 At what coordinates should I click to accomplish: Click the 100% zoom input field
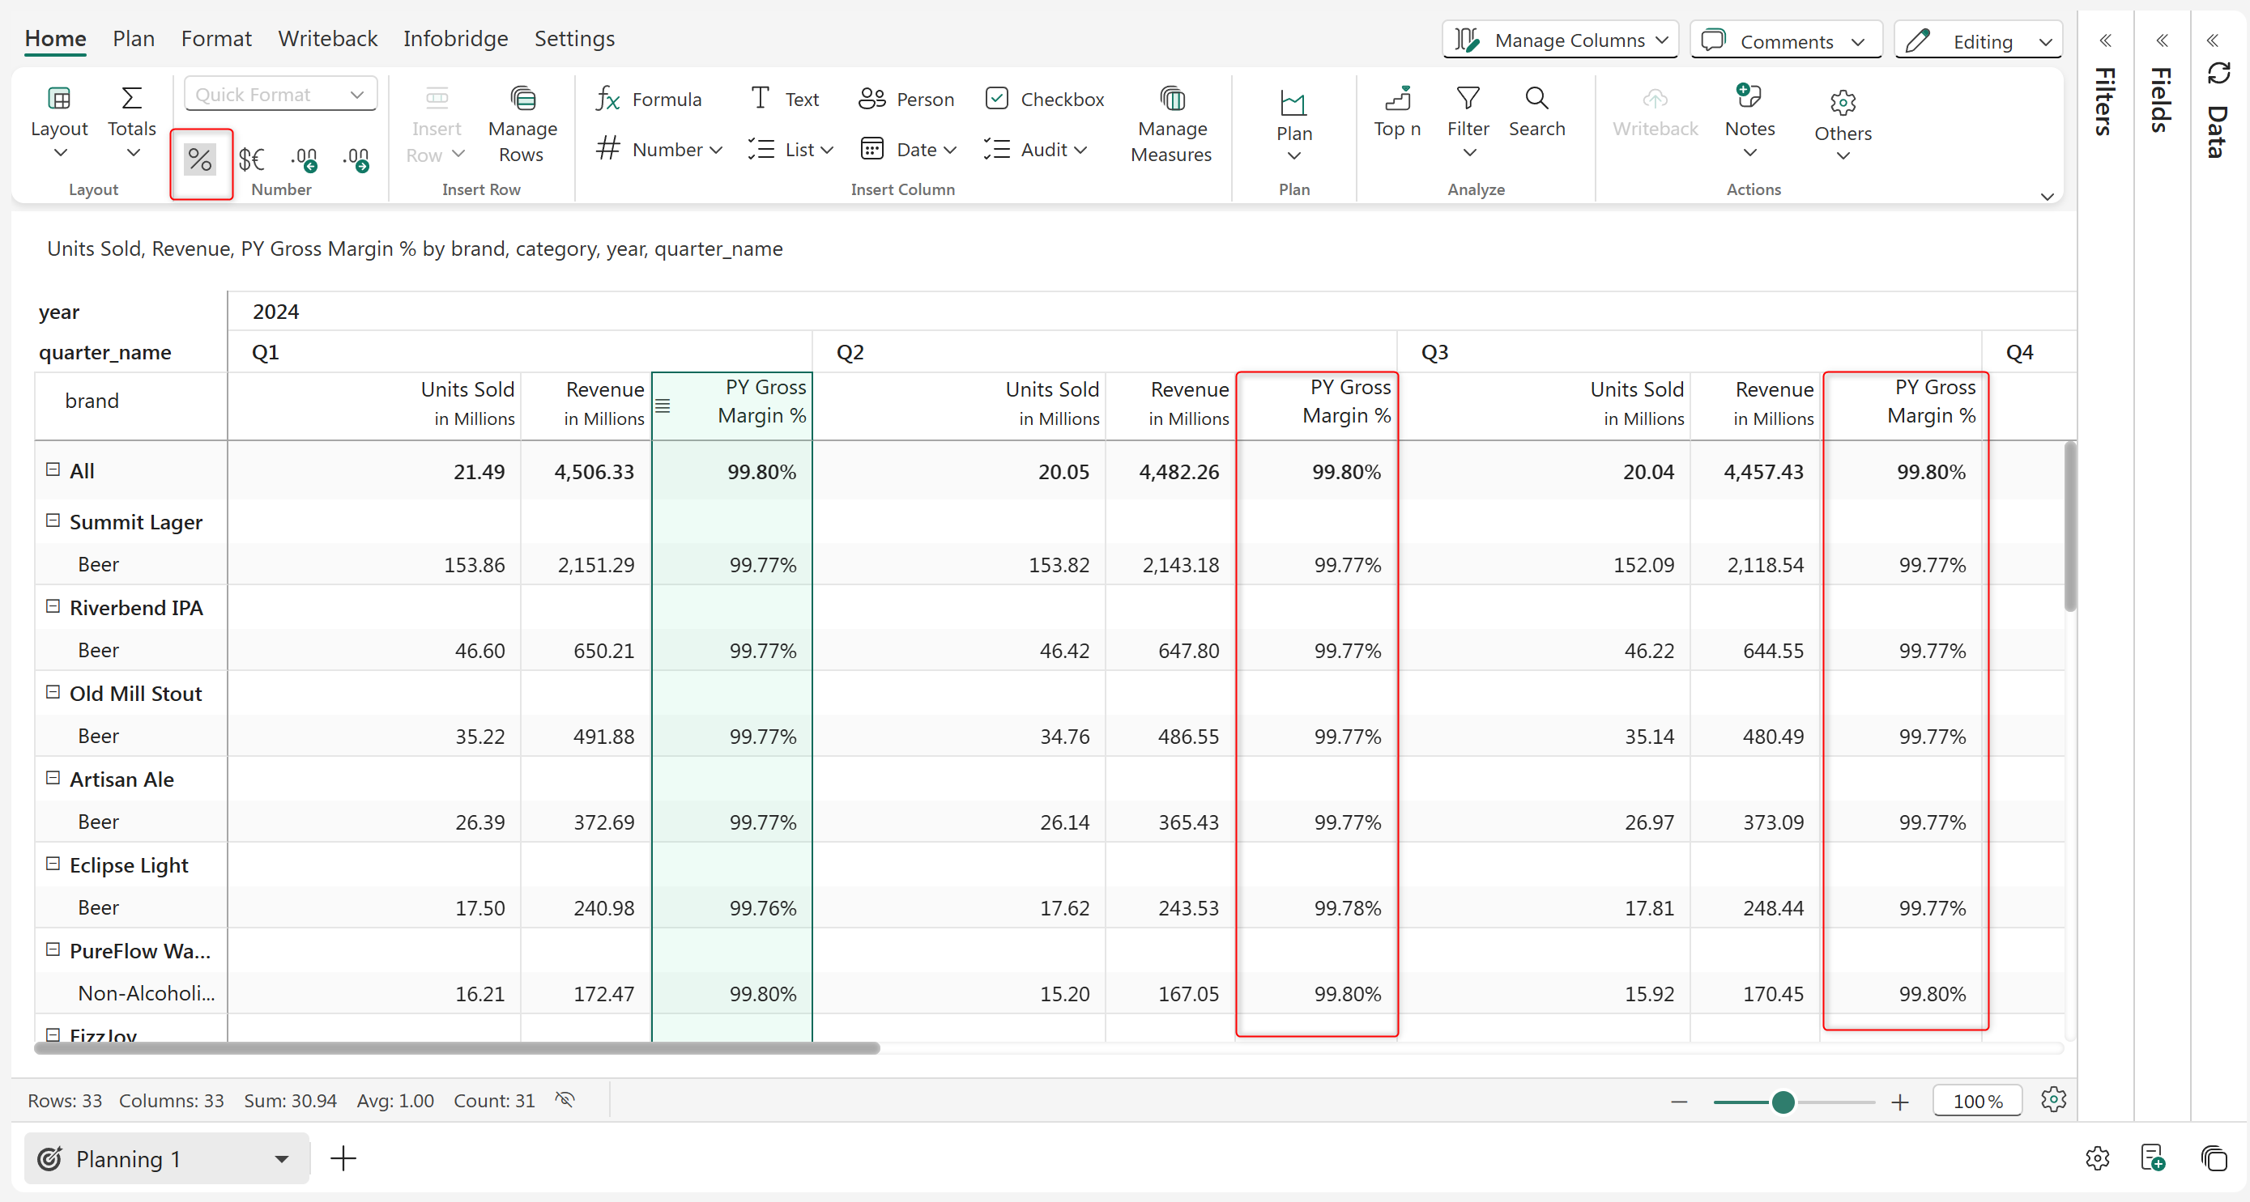point(1976,1102)
